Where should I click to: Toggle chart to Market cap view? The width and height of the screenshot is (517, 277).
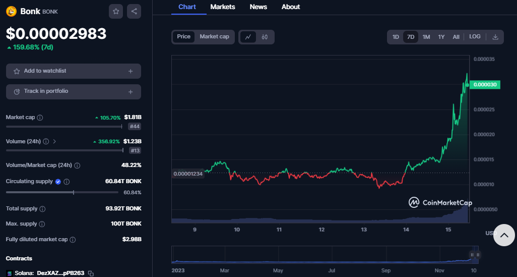[214, 37]
